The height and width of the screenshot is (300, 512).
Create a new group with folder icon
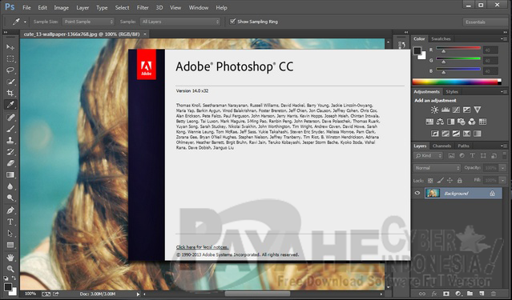(470, 294)
